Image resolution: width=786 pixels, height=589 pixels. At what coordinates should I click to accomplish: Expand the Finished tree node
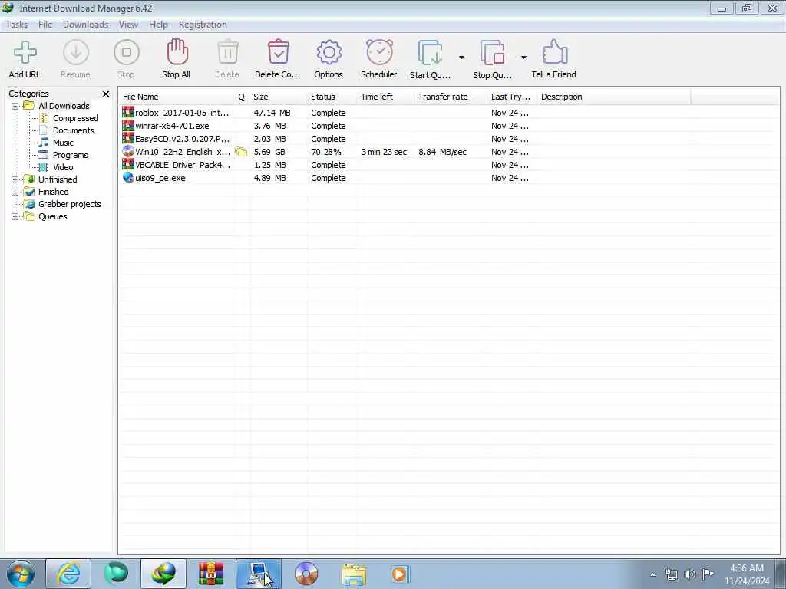click(15, 192)
